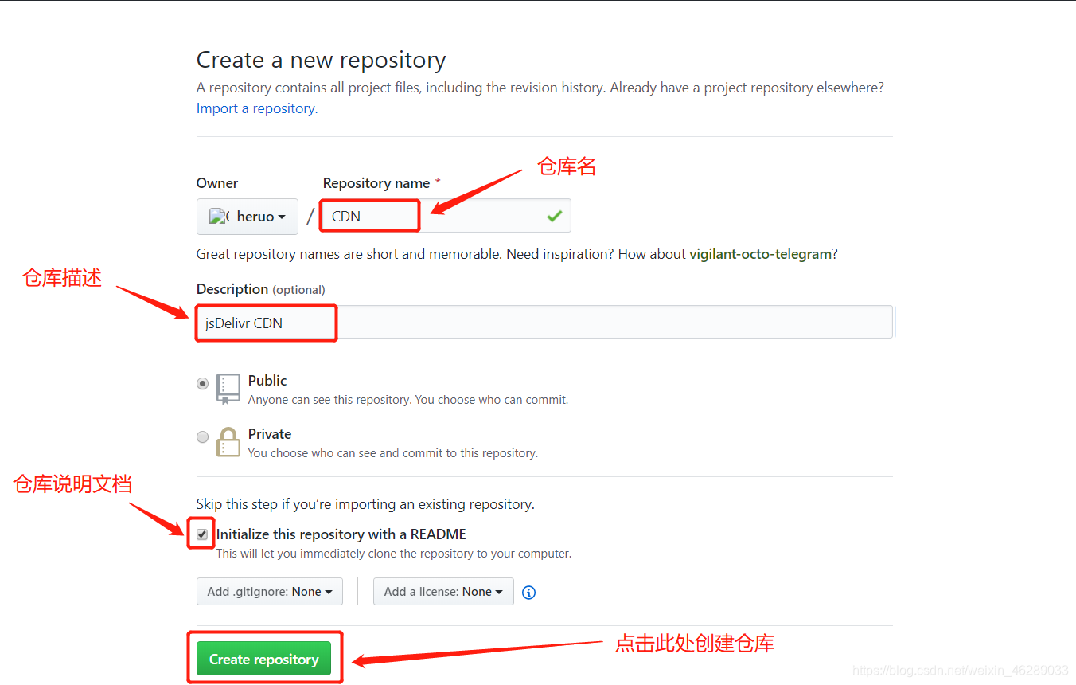Image resolution: width=1076 pixels, height=685 pixels.
Task: Click the Public repository book icon
Action: (228, 389)
